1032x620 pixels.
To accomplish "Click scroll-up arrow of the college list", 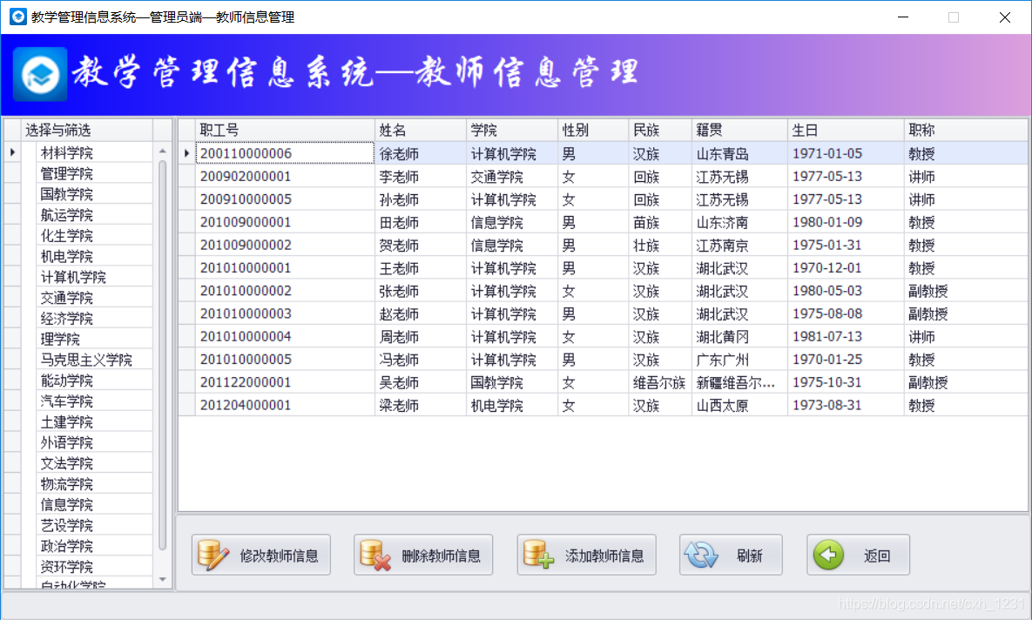I will [163, 152].
